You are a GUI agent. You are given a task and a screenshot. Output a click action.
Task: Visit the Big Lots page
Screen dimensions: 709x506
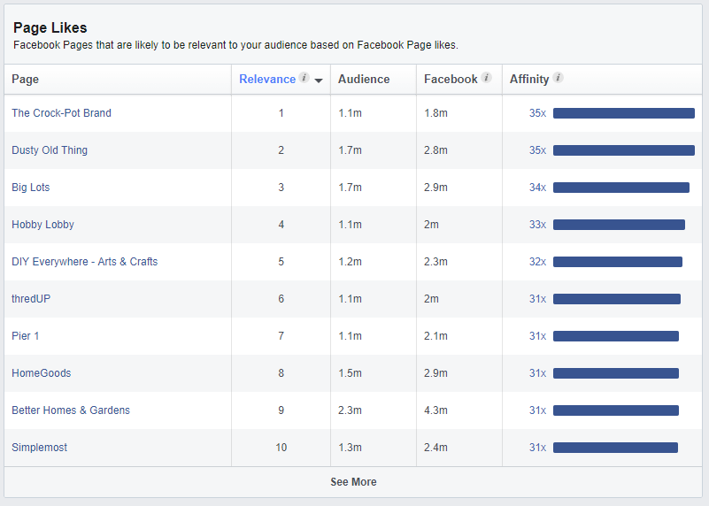pos(31,188)
